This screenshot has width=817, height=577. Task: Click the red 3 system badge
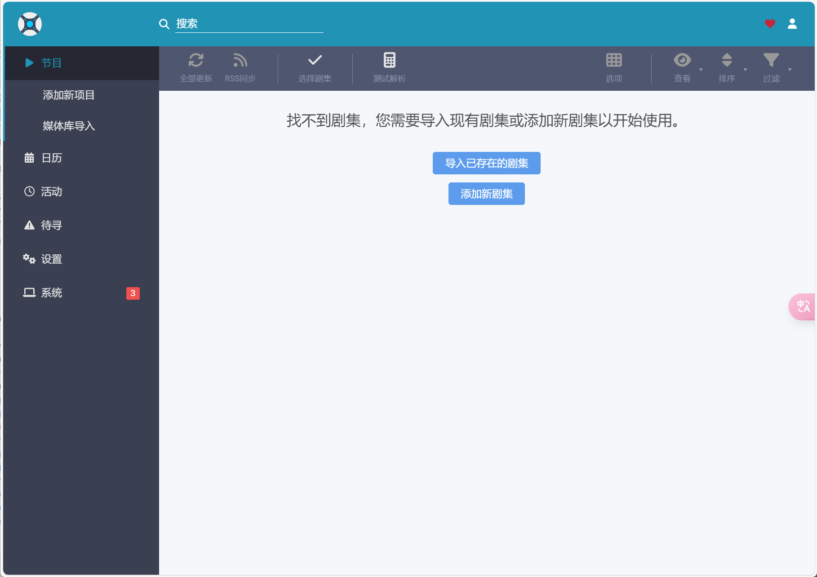[133, 293]
